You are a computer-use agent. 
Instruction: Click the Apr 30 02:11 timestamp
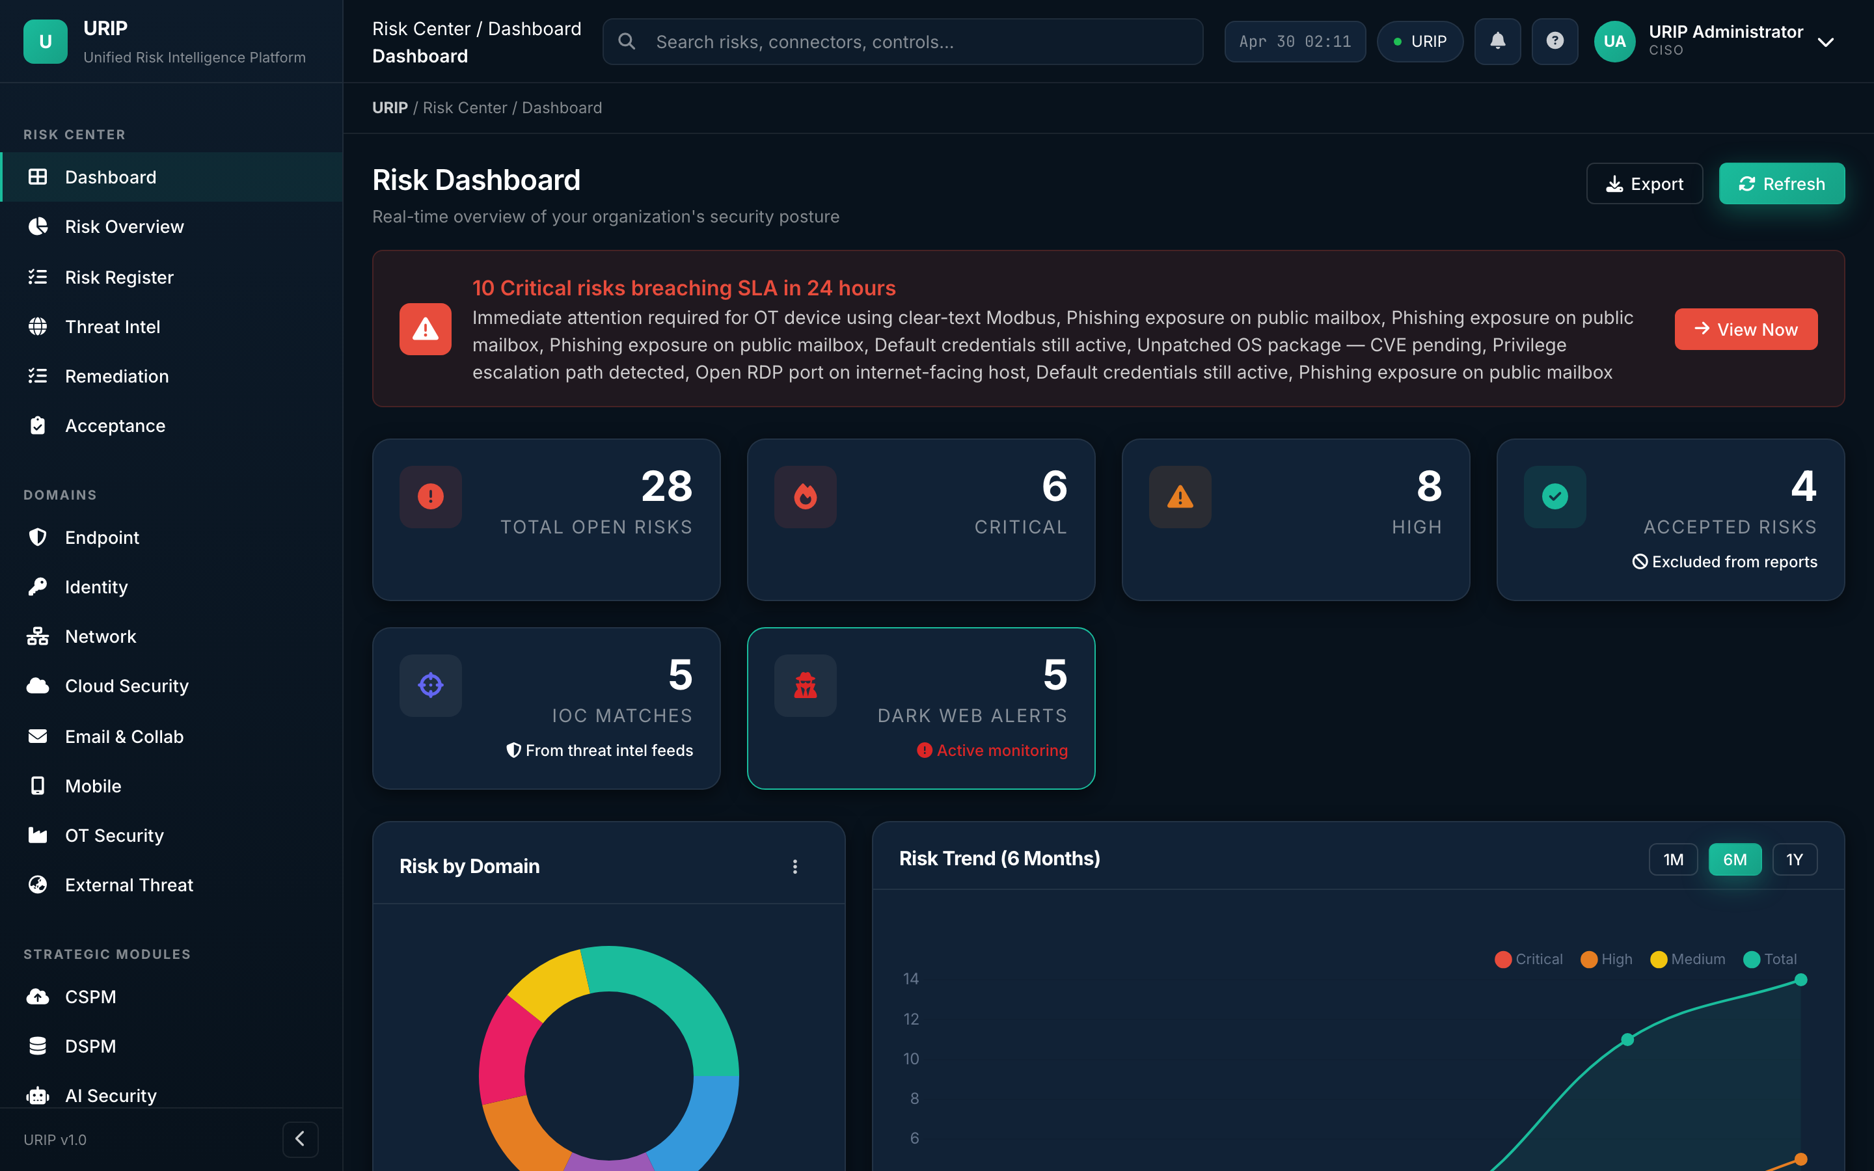(1295, 41)
